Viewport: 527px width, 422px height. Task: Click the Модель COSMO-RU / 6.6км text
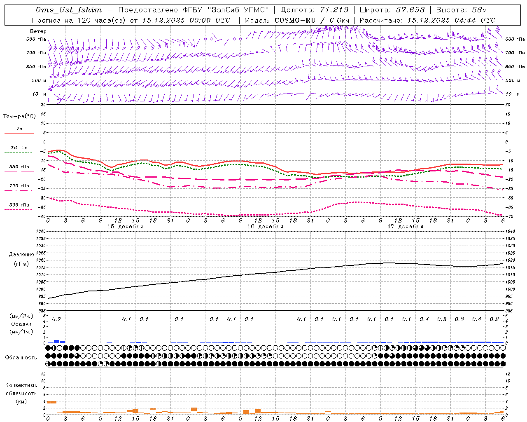tap(297, 20)
